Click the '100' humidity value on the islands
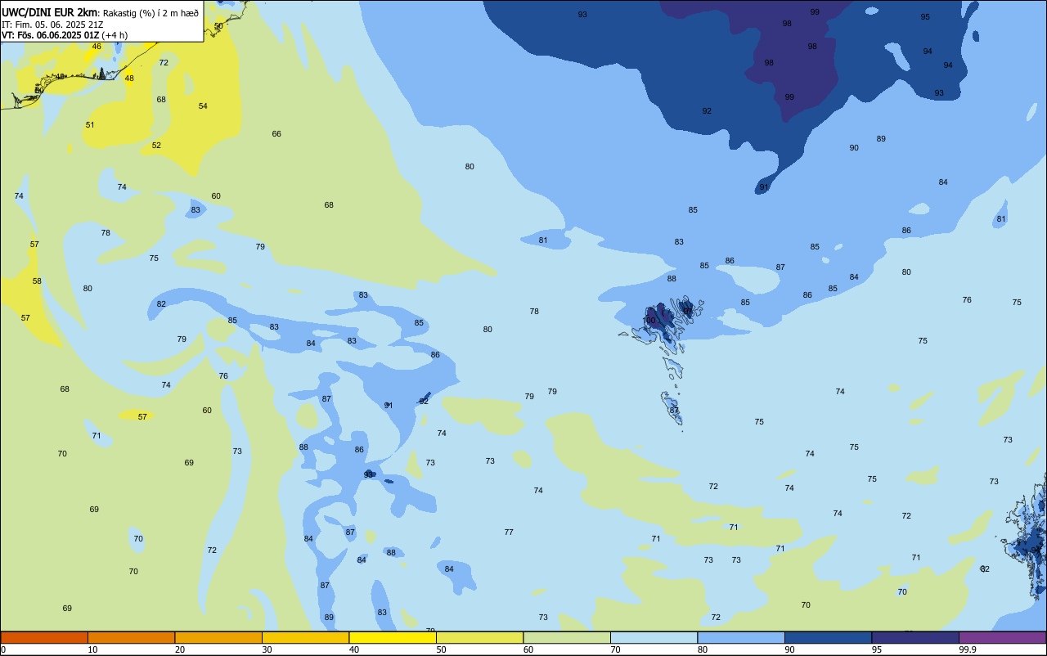This screenshot has width=1047, height=656. (649, 321)
